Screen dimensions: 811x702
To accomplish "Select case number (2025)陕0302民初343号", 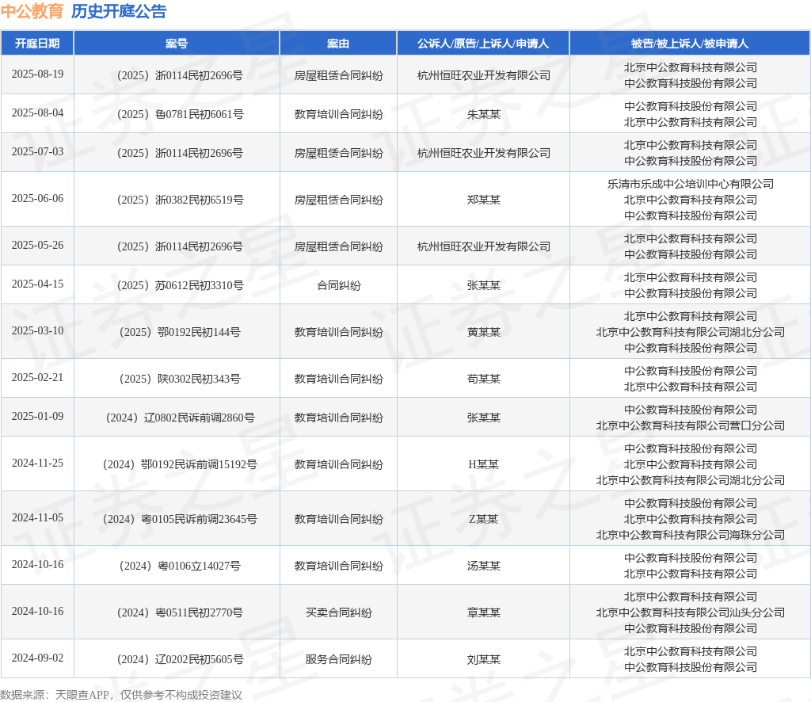I will (180, 379).
